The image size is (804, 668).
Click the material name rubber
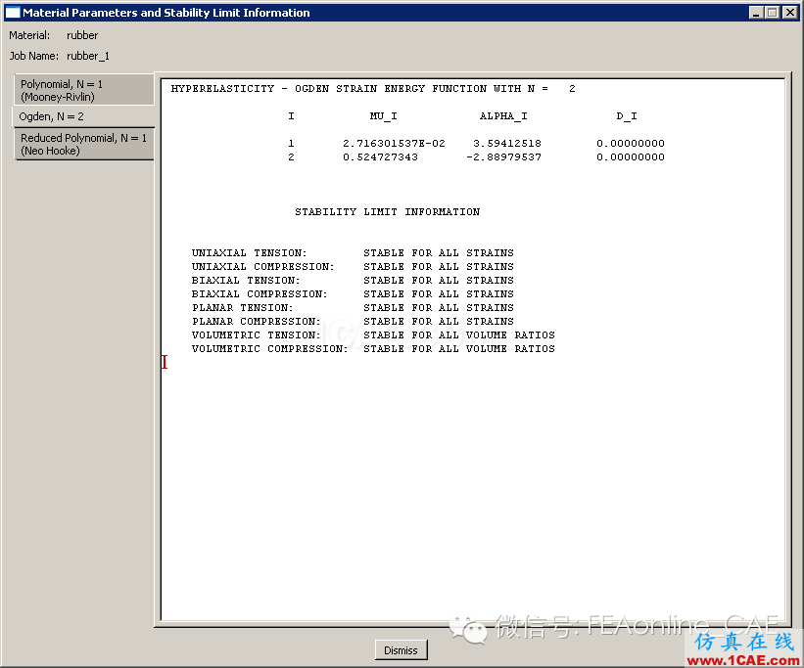pos(82,35)
